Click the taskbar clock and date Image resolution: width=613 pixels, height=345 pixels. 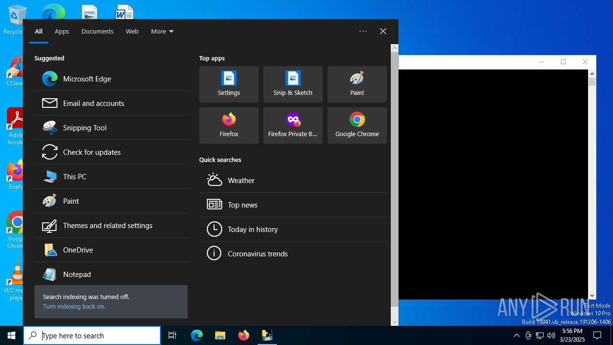click(572, 335)
